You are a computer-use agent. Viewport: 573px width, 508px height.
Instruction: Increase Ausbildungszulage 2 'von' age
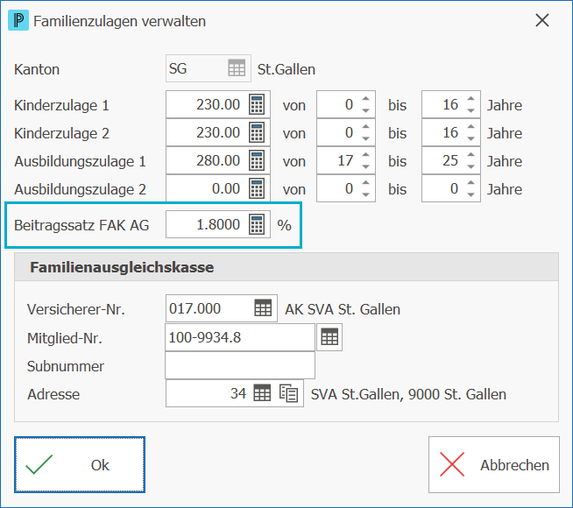pyautogui.click(x=366, y=183)
